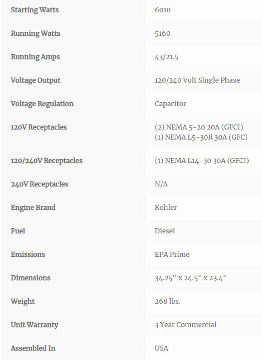This screenshot has width=262, height=364.
Task: Select the dimensions 34.25" x 24.5" x 23.4" text
Action: 190,277
